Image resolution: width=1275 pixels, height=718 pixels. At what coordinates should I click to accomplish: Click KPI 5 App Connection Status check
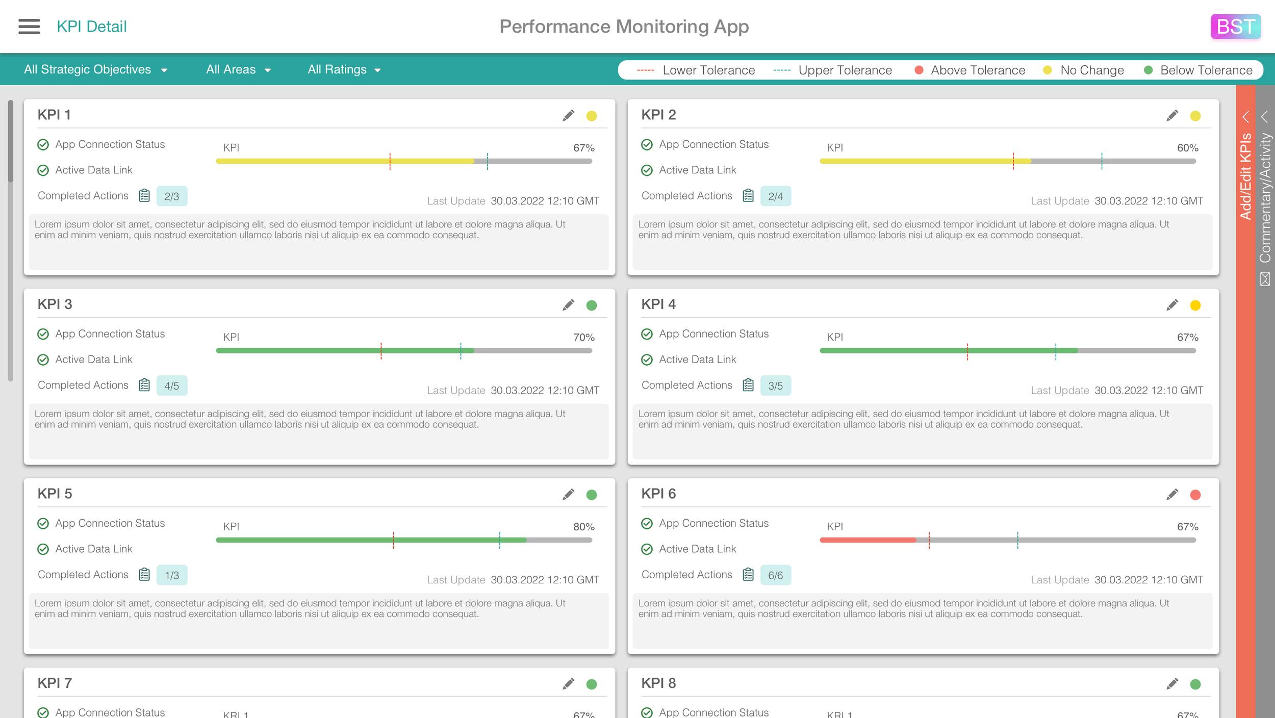pyautogui.click(x=43, y=524)
